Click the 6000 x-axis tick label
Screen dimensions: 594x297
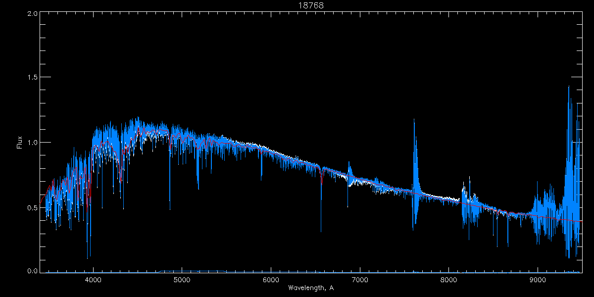271,280
